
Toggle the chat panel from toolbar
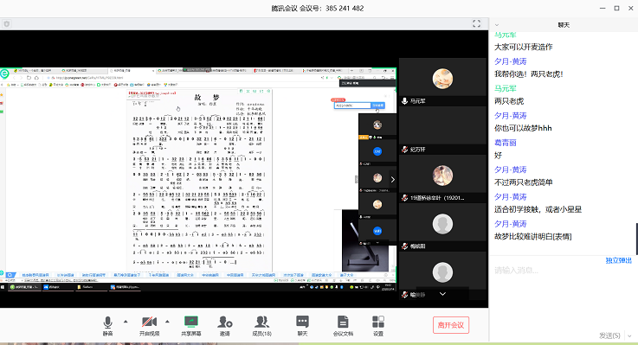[x=302, y=325]
